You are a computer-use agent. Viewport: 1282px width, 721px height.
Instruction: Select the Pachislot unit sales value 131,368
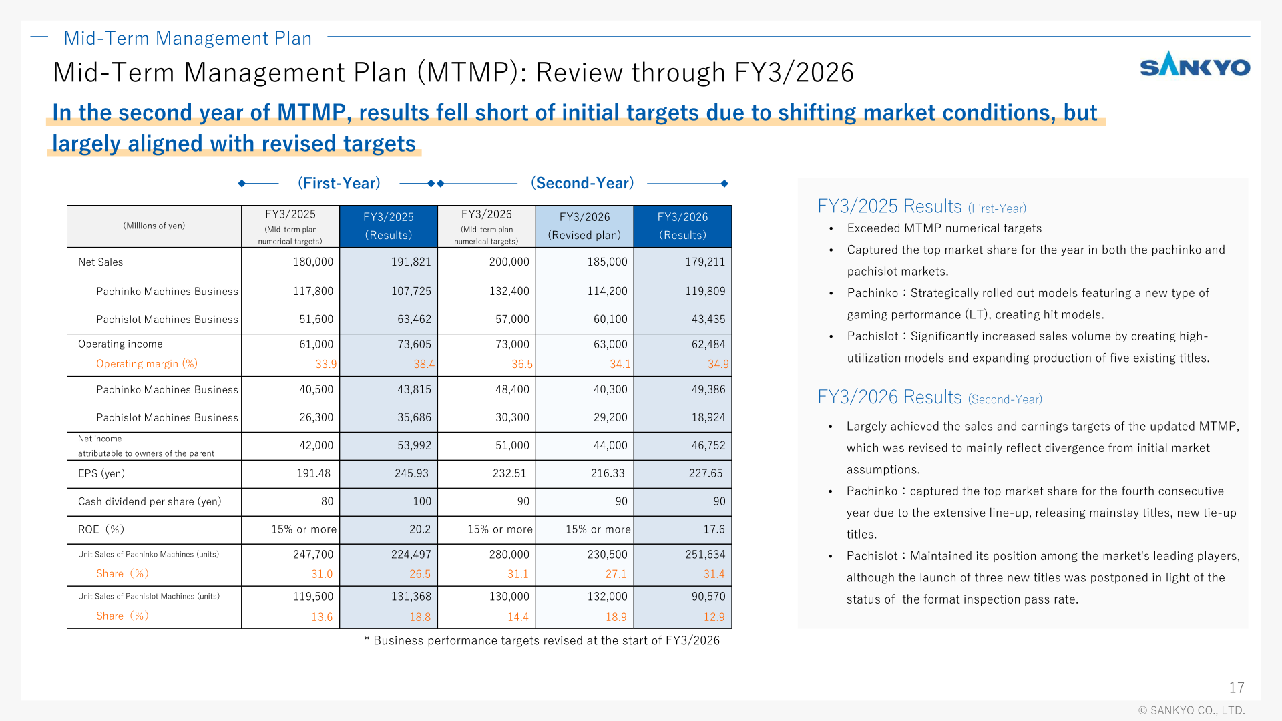[411, 597]
